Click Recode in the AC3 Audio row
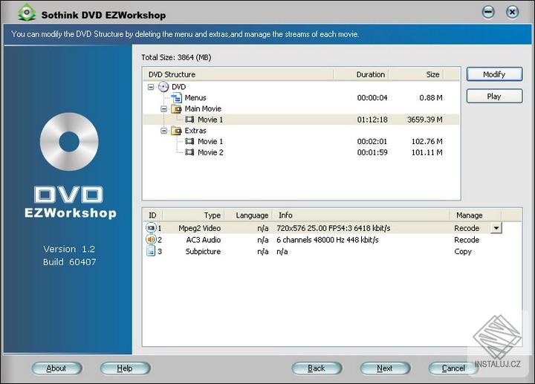This screenshot has height=384, width=535. (x=467, y=240)
